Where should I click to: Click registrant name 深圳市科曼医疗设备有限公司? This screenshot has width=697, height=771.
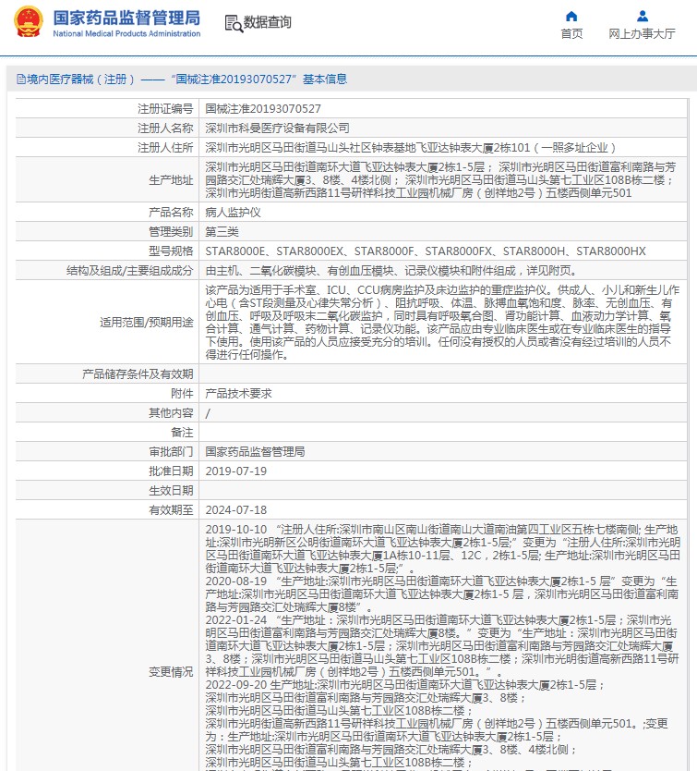(x=277, y=128)
